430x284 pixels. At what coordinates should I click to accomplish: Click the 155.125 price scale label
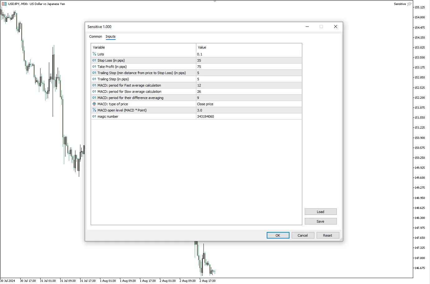pyautogui.click(x=420, y=7)
